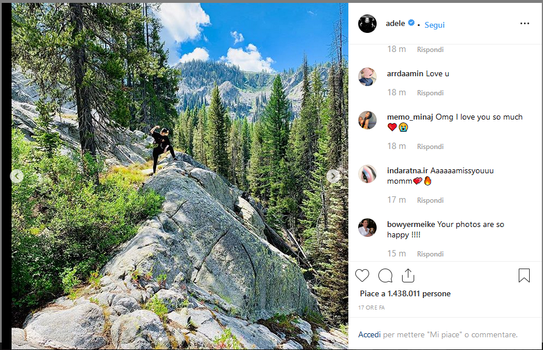
Task: Open comments with the speech bubble icon
Action: 385,275
